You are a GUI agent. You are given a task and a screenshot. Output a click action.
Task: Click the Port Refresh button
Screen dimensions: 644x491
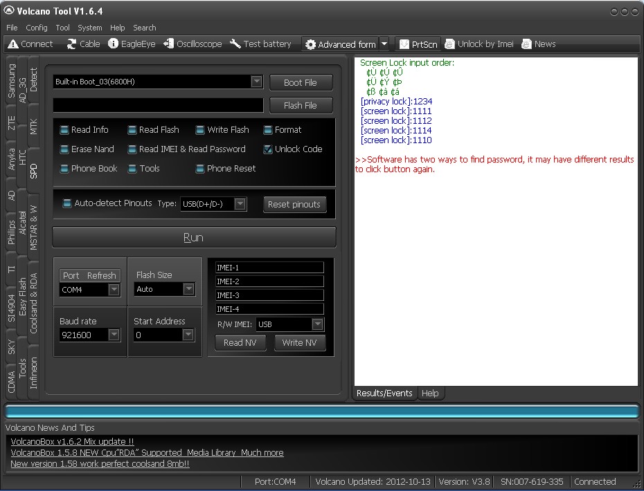[89, 276]
